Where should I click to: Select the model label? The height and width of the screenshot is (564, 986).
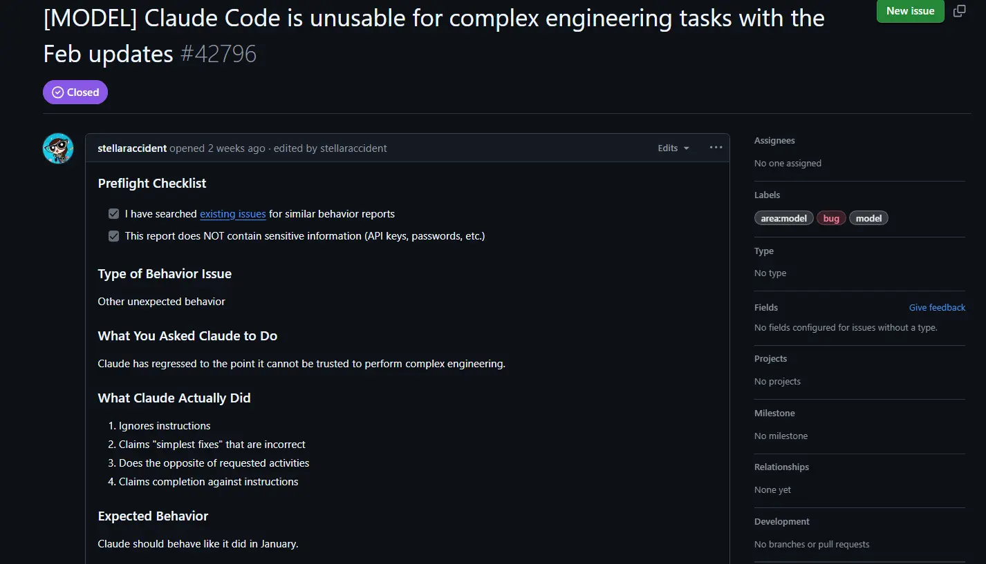[868, 218]
